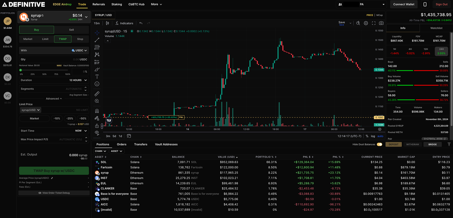
Task: Open the syrup/USD limit price dropdown
Action: point(31,110)
